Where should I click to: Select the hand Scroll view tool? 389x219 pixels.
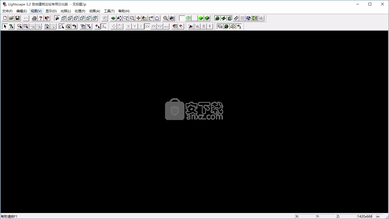coord(151,18)
